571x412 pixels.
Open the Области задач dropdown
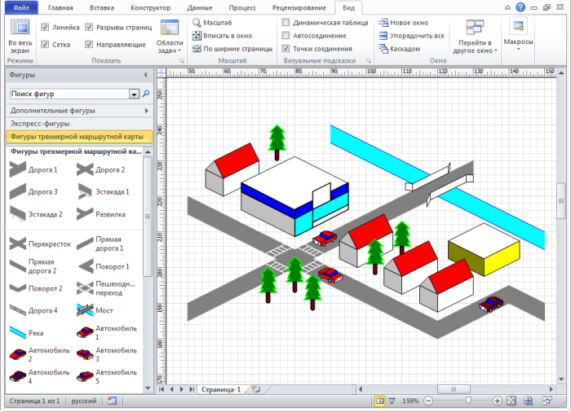coord(170,46)
